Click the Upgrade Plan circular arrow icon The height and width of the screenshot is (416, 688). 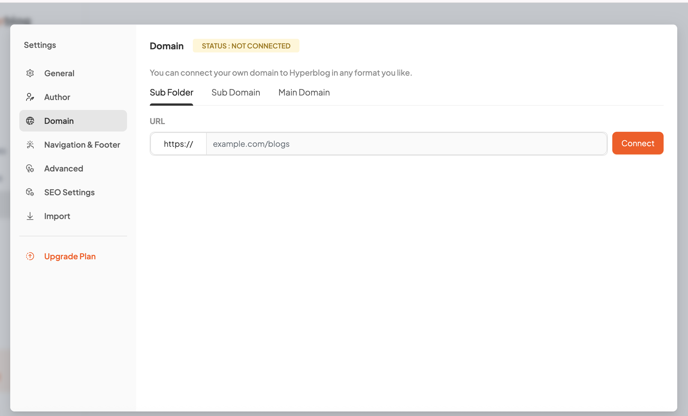pos(30,256)
